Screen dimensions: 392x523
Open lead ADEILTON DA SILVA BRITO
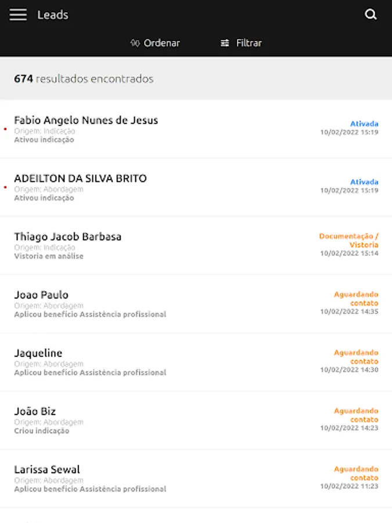pos(196,187)
